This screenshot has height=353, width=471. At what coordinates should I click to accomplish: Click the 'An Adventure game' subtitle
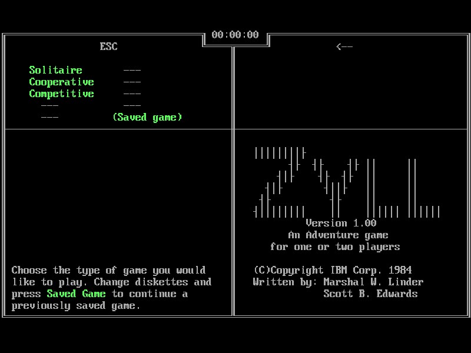click(x=338, y=235)
